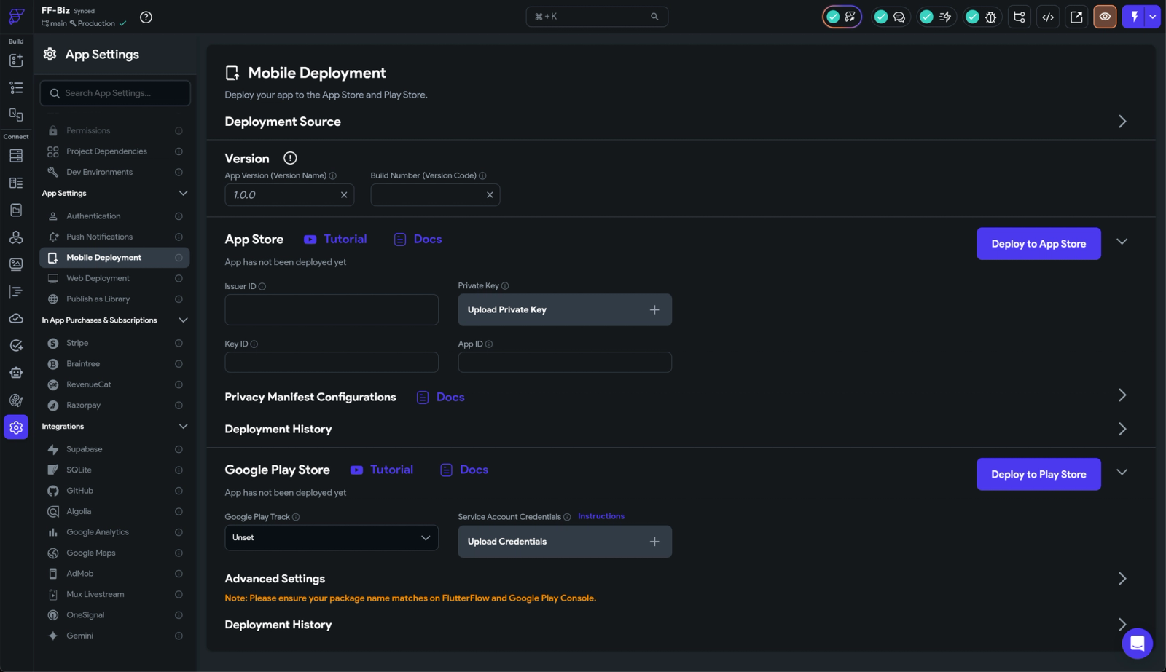
Task: Collapse the Integrations group chevron
Action: tap(183, 426)
